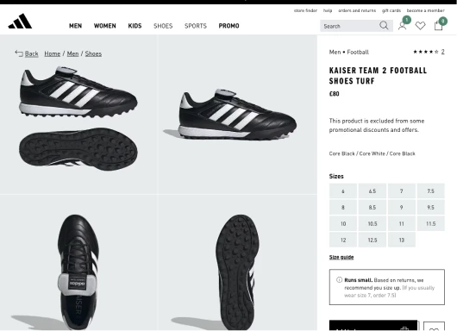Click the info icon beside Runs small
The height and width of the screenshot is (331, 457).
[x=339, y=280]
